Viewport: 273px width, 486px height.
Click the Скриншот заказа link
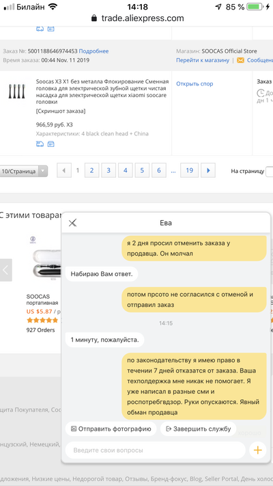(x=61, y=111)
